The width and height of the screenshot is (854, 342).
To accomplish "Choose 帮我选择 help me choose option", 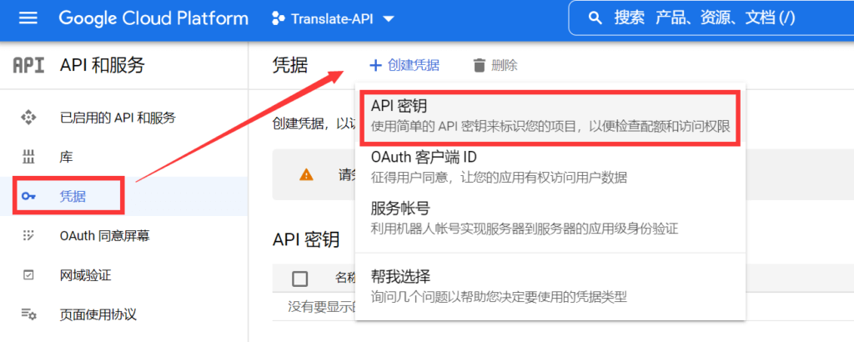I will click(x=550, y=286).
